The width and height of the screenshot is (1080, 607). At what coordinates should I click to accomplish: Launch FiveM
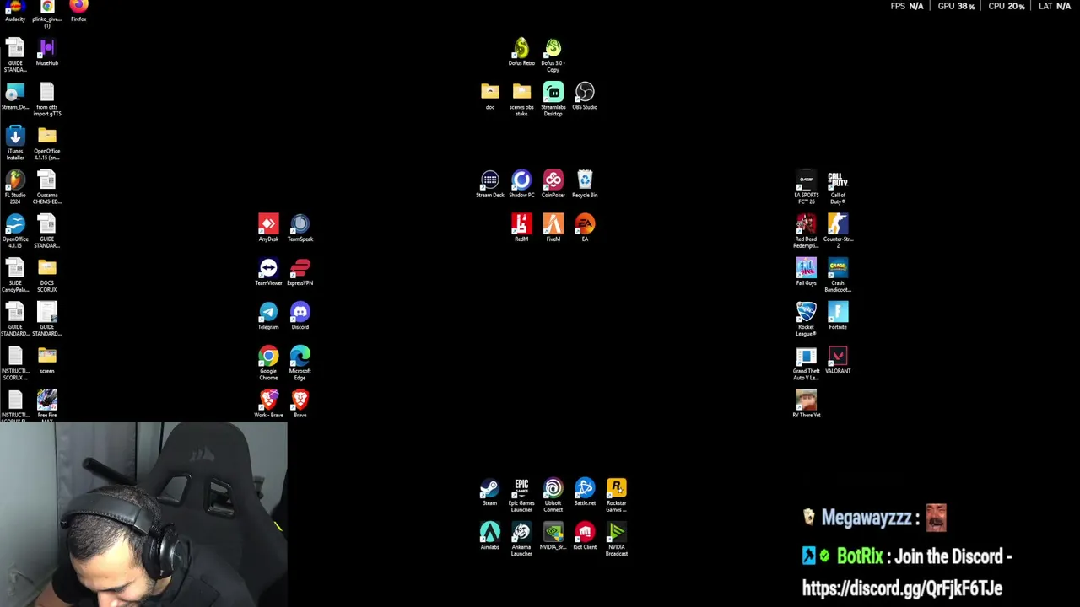(x=553, y=228)
